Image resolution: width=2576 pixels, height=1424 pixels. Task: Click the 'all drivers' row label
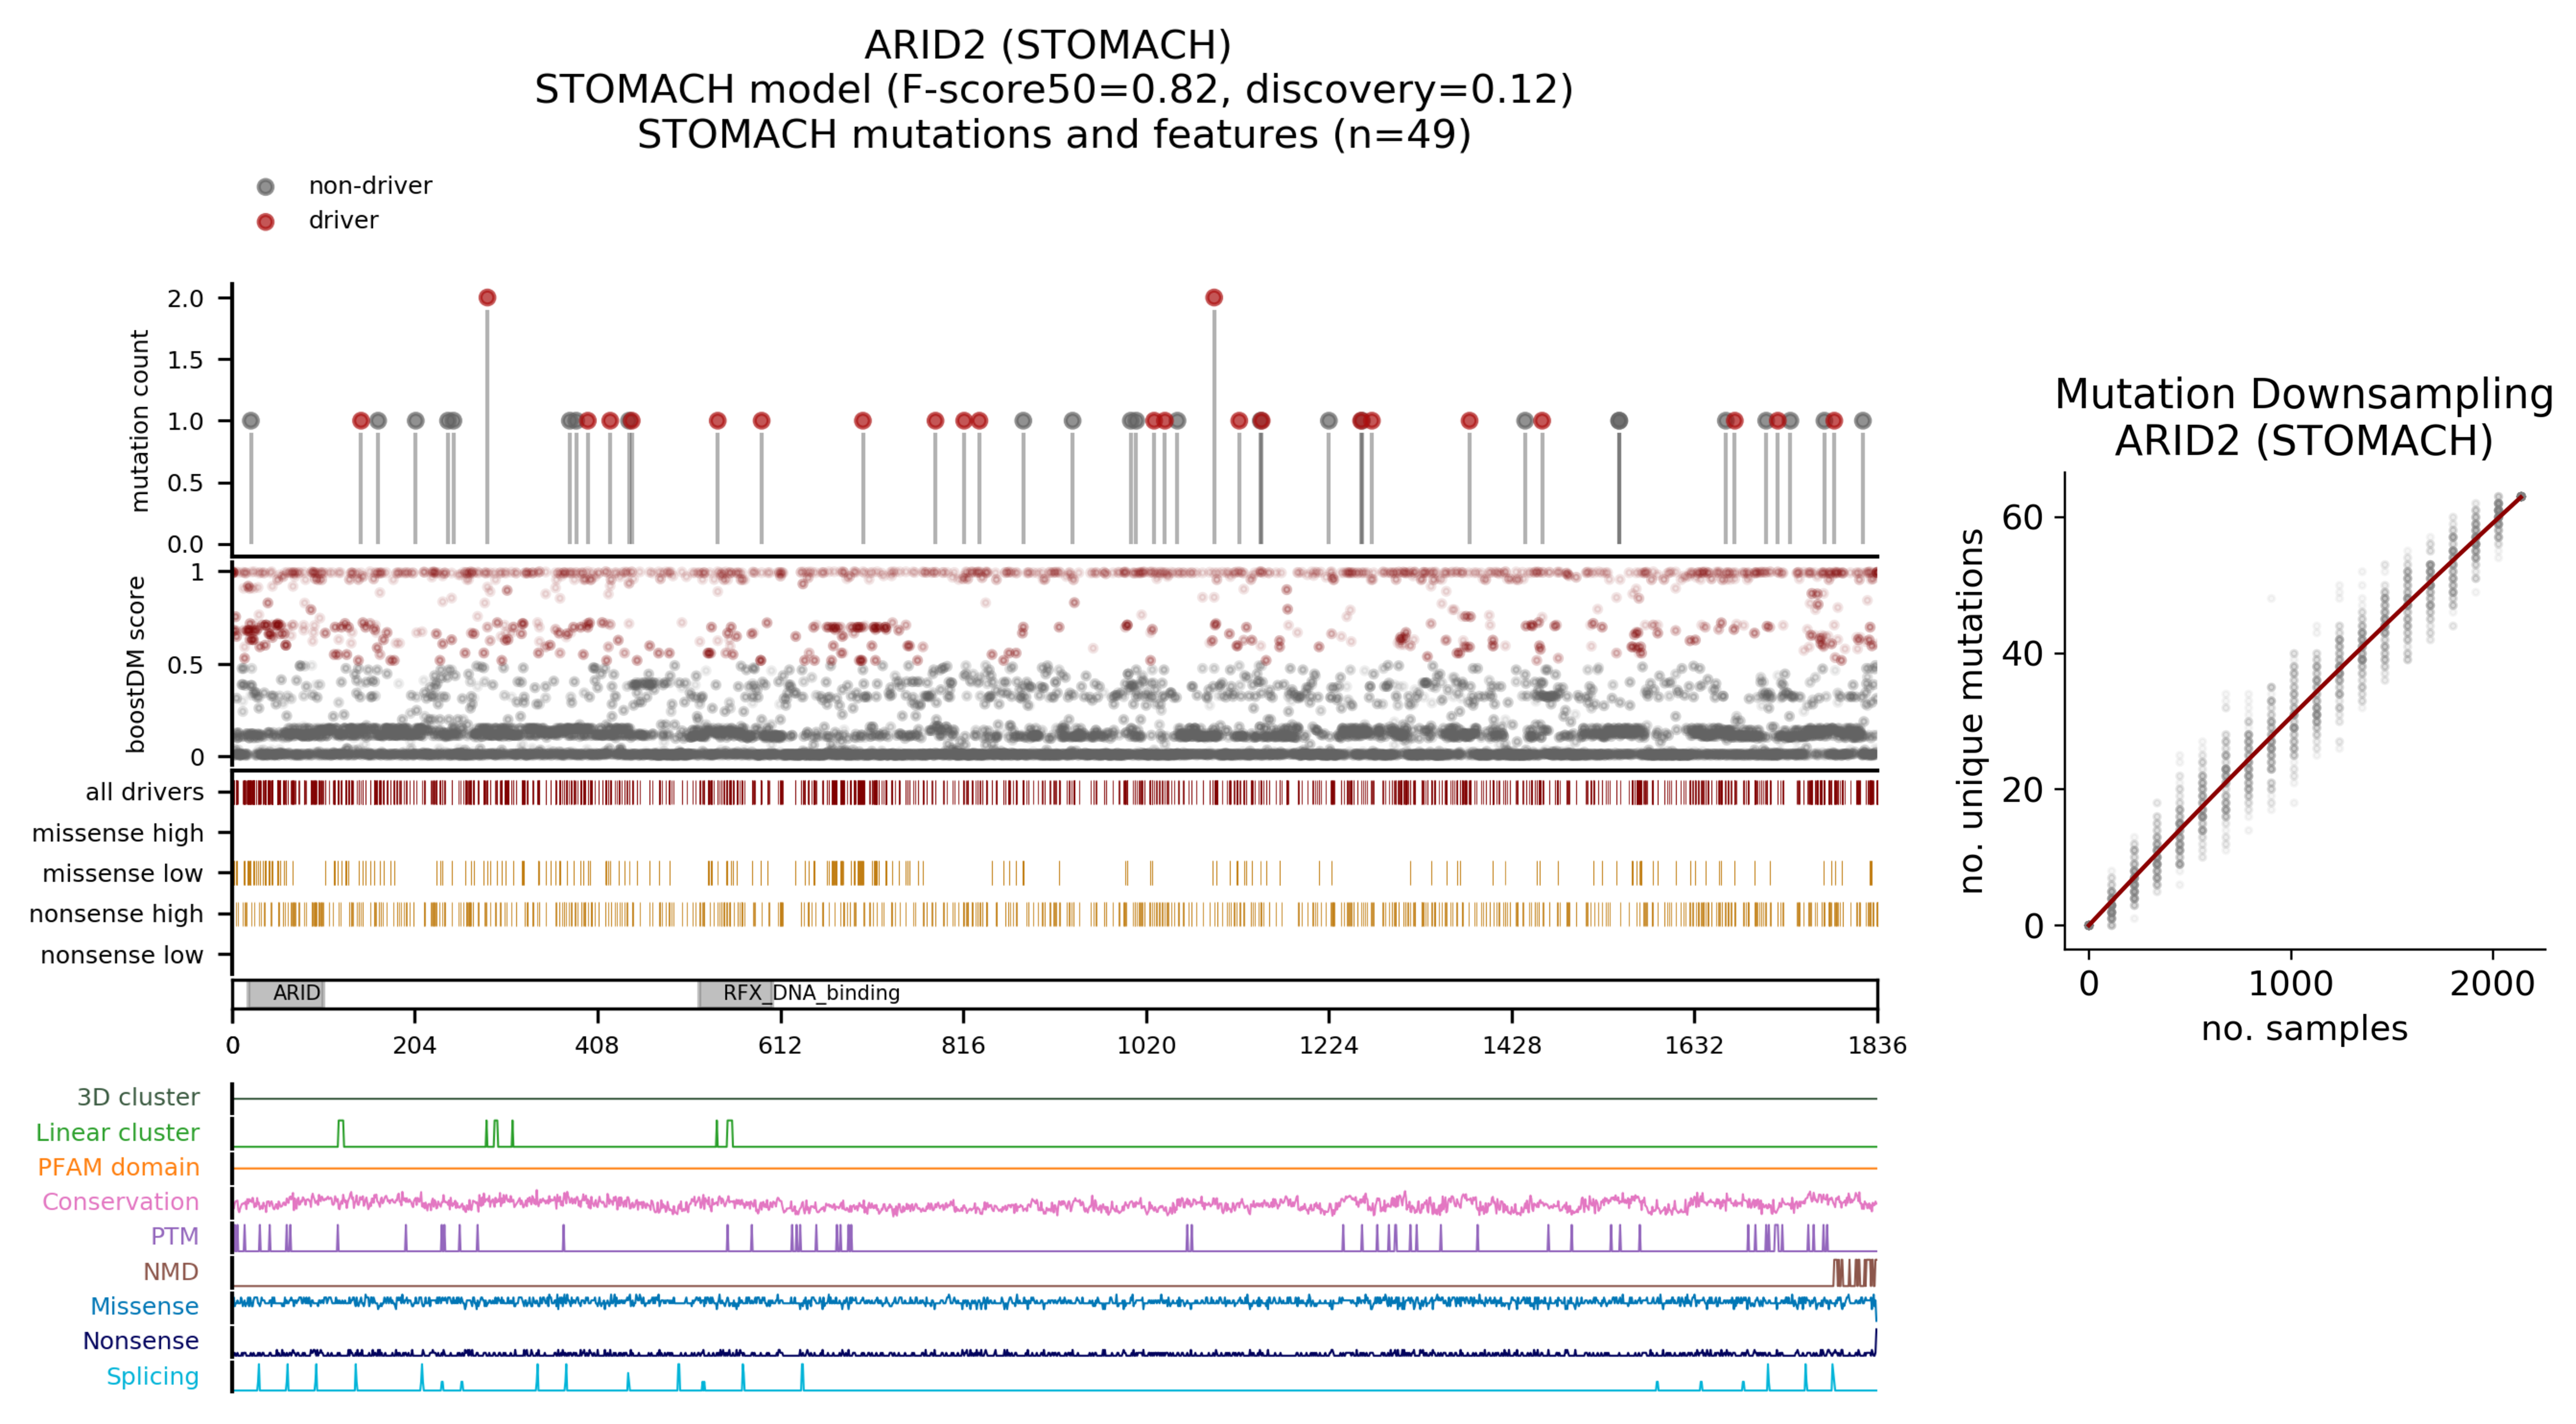click(x=144, y=792)
